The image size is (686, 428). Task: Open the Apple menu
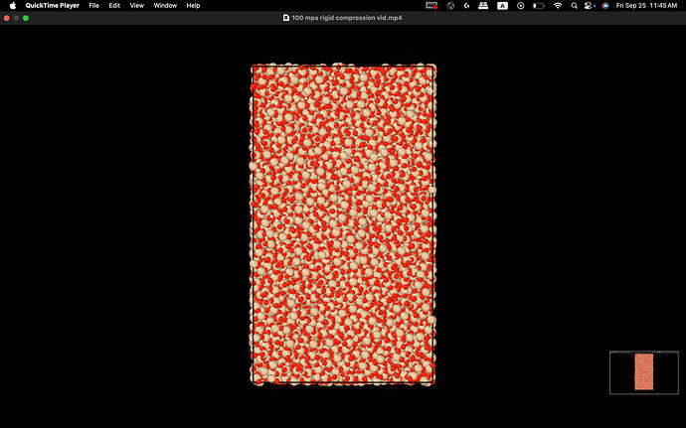click(13, 6)
